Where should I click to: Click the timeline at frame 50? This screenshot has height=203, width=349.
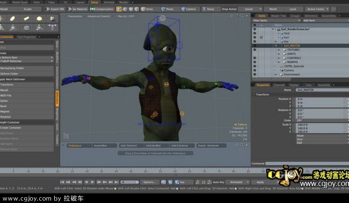point(145,171)
